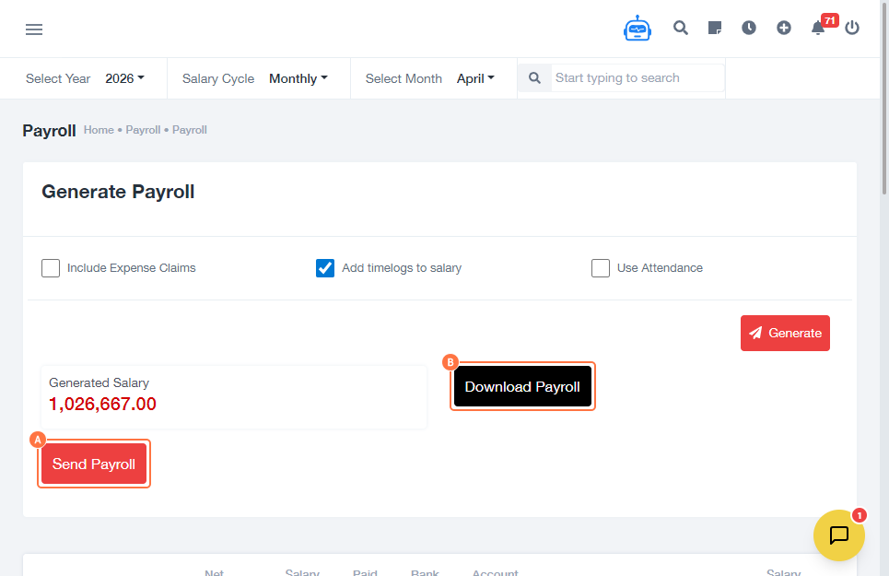
Task: Open the sticky notes icon
Action: point(715,28)
